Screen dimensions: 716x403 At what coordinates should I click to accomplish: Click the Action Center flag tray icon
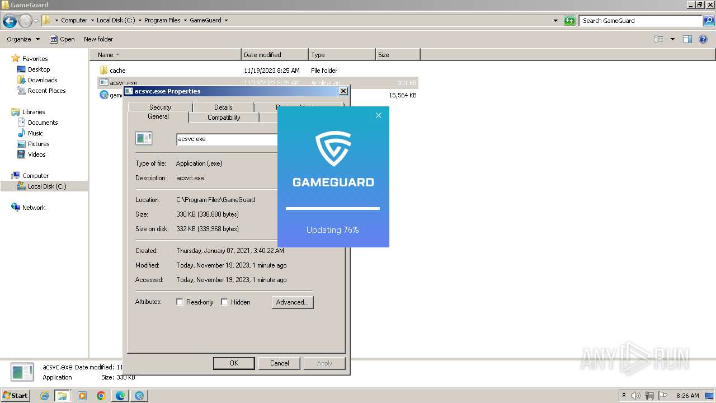(x=663, y=396)
